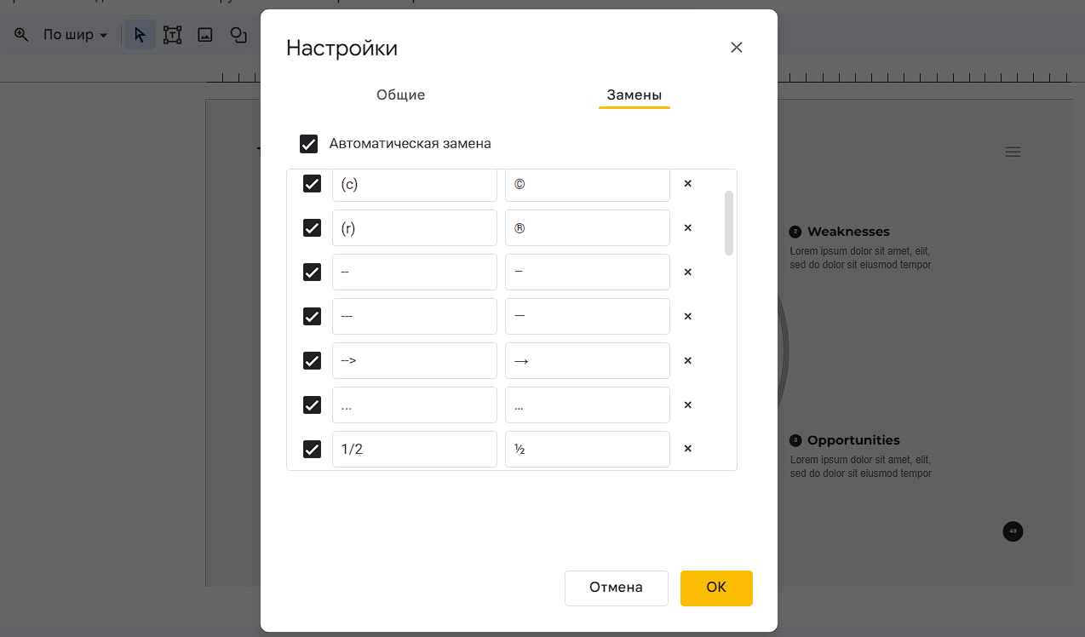Uncheck the (r) replacement checkbox

[312, 227]
